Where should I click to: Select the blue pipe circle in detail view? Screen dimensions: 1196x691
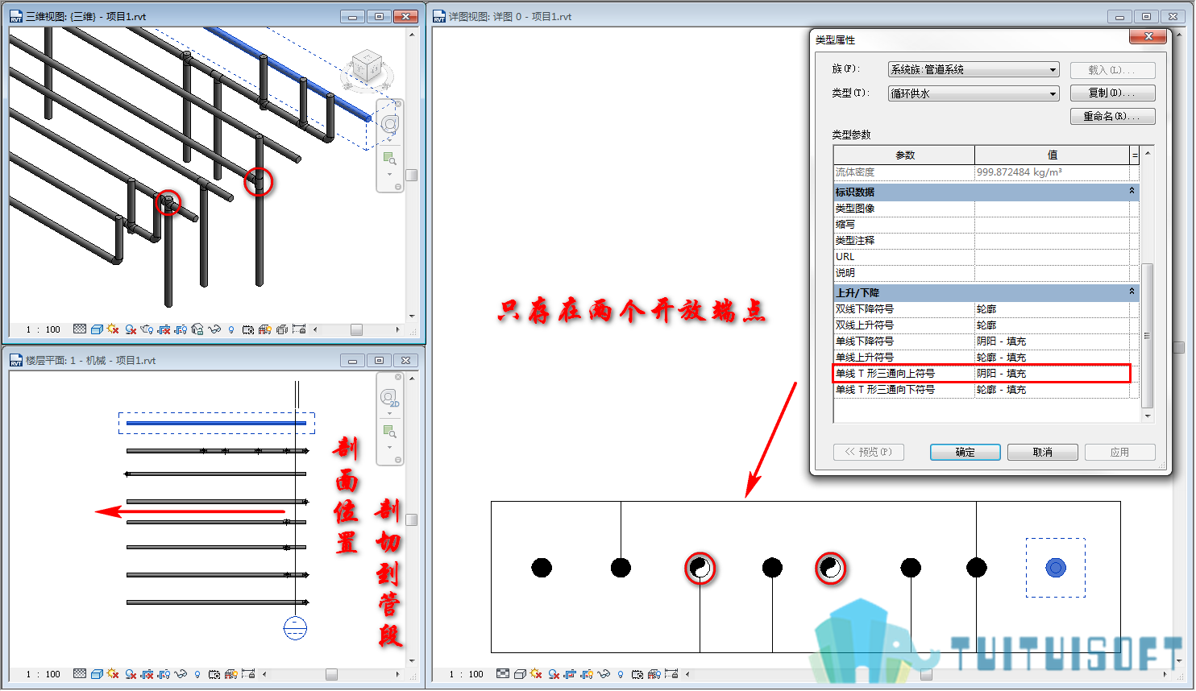[1056, 568]
